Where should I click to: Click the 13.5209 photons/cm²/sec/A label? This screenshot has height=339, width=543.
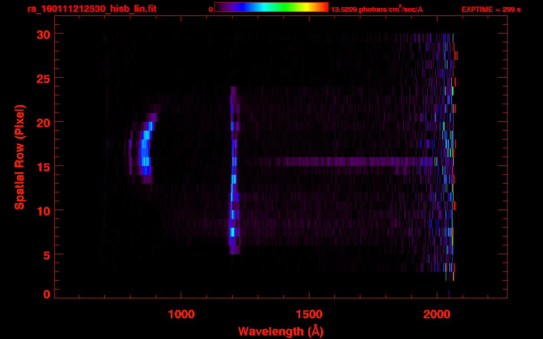click(377, 9)
